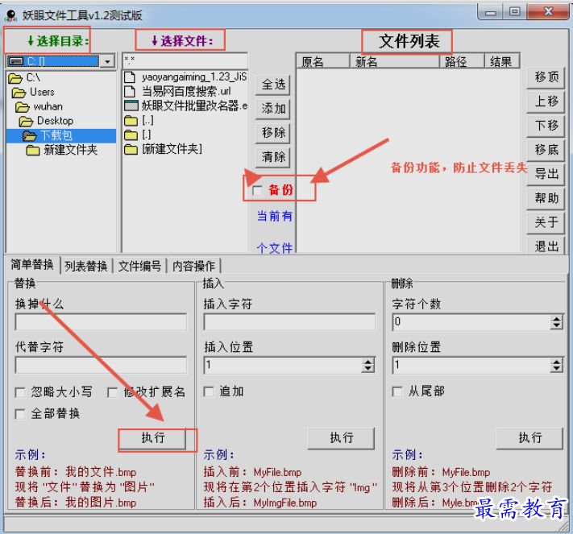Click the window resize grip
Viewport: 573px width, 534px height.
(x=563, y=527)
